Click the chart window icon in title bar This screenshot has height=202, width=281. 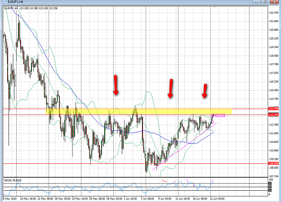click(4, 2)
